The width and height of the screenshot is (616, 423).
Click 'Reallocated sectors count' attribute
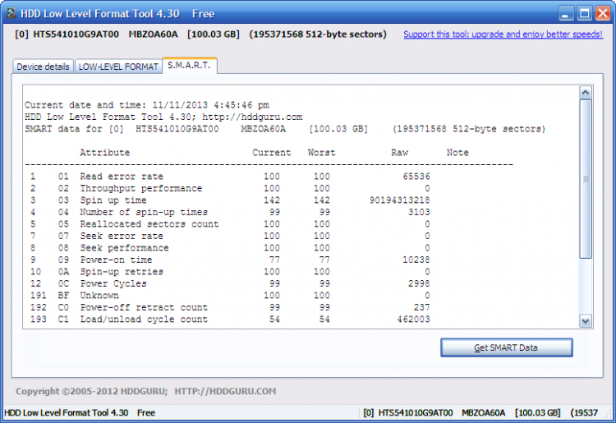(149, 224)
